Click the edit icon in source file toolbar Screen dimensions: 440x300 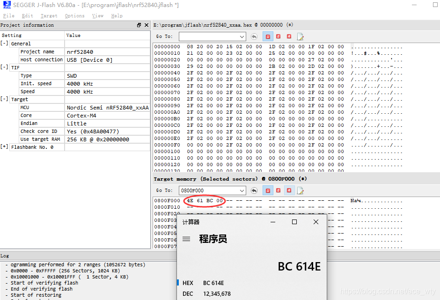[x=300, y=37]
